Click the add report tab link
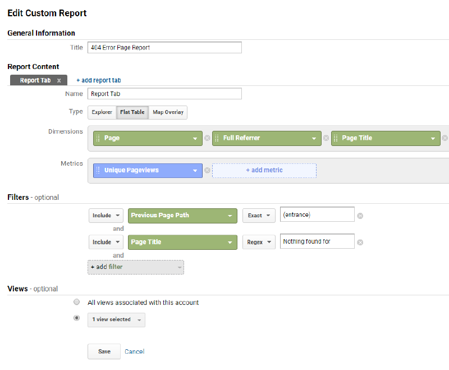 point(99,80)
